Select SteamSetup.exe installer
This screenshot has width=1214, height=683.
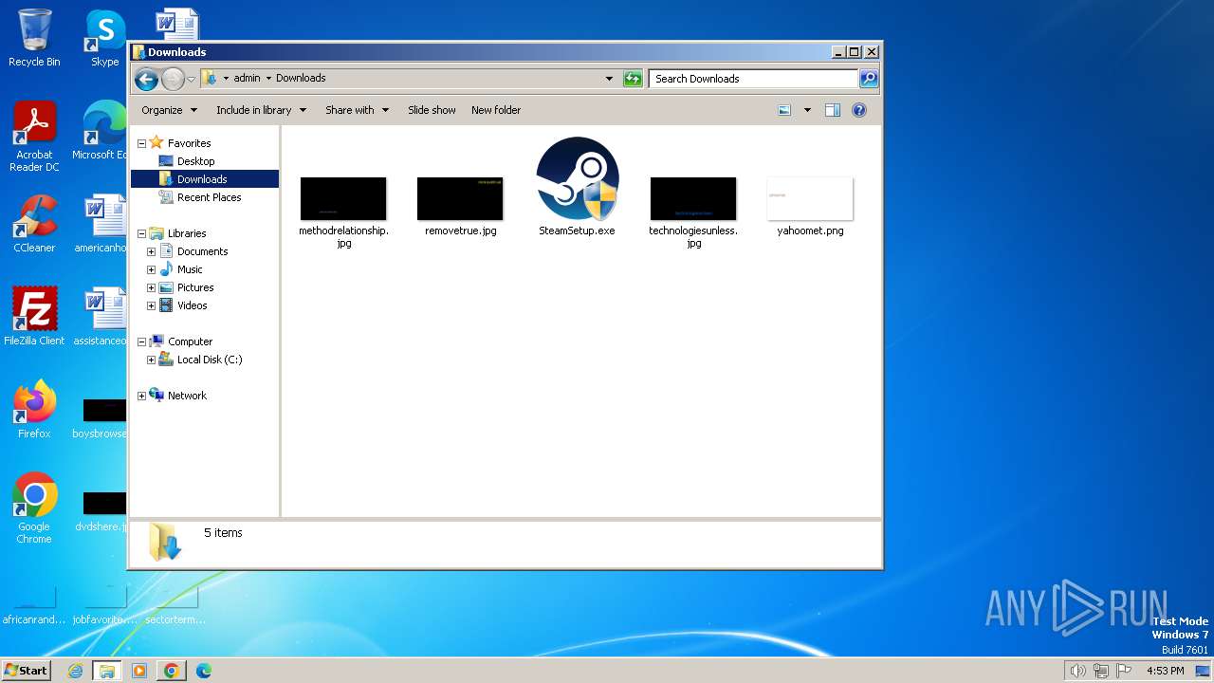(577, 187)
